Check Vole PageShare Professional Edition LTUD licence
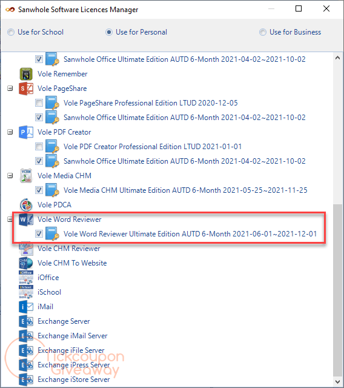Viewport: 344px width, 388px height. click(x=39, y=103)
